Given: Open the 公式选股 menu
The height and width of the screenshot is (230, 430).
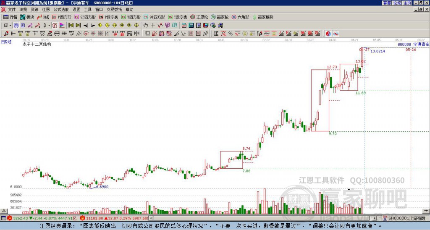Looking at the screenshot, I should [x=61, y=10].
